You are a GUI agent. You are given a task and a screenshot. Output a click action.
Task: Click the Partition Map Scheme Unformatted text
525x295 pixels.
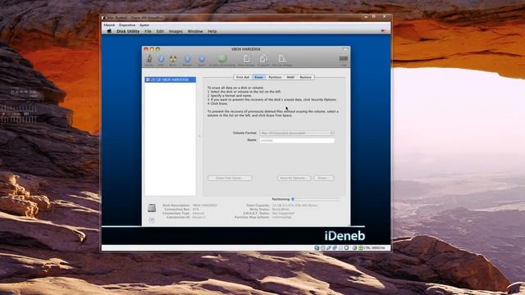point(281,217)
